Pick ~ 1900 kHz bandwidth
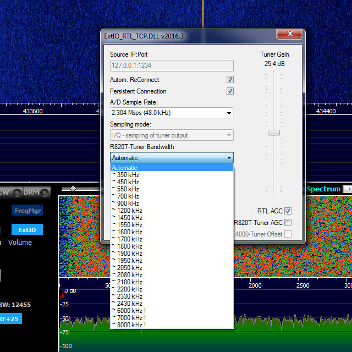The image size is (352, 352). (x=172, y=254)
